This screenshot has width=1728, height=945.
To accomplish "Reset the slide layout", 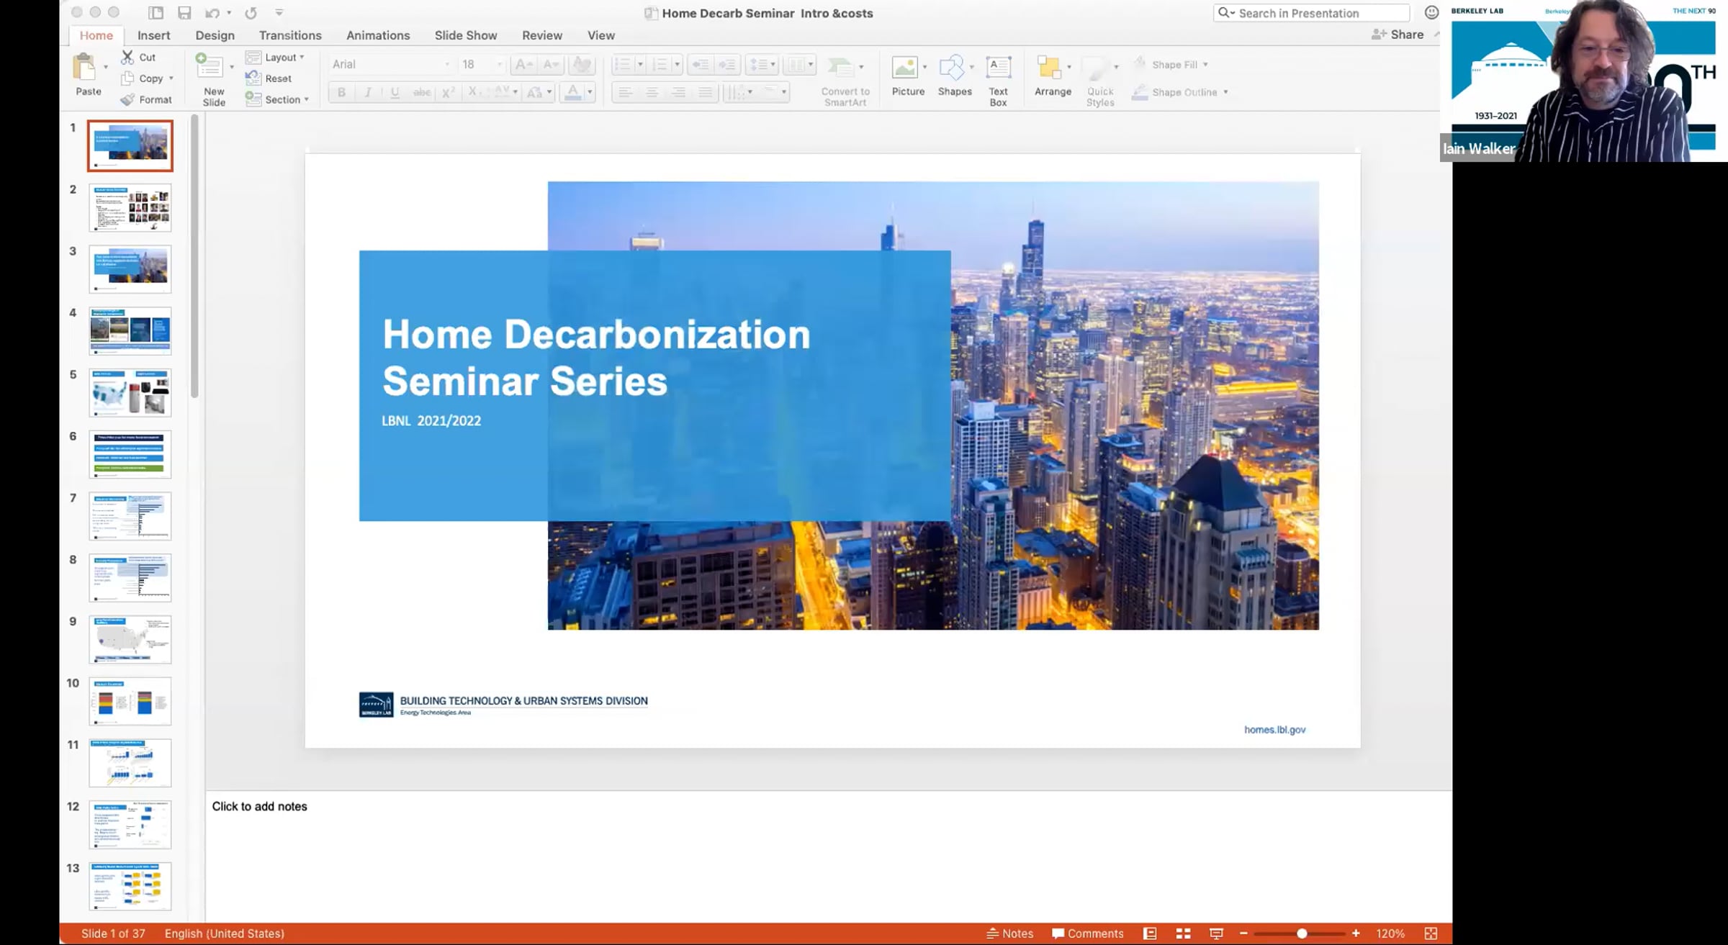I will [269, 78].
